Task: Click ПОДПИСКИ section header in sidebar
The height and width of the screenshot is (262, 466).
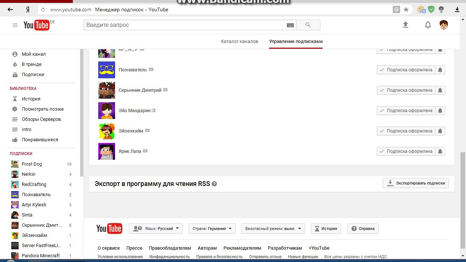Action: pos(21,154)
